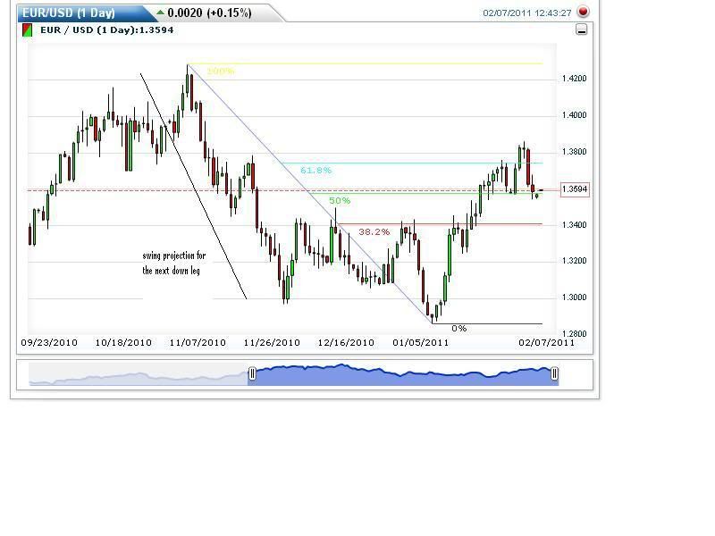Click the right handle of the range slider

point(554,373)
